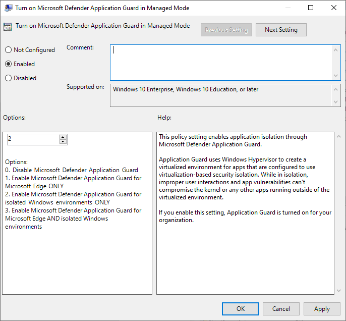Viewport: 346px width, 321px height.
Task: Click the options value field showing 2
Action: pyautogui.click(x=33, y=139)
